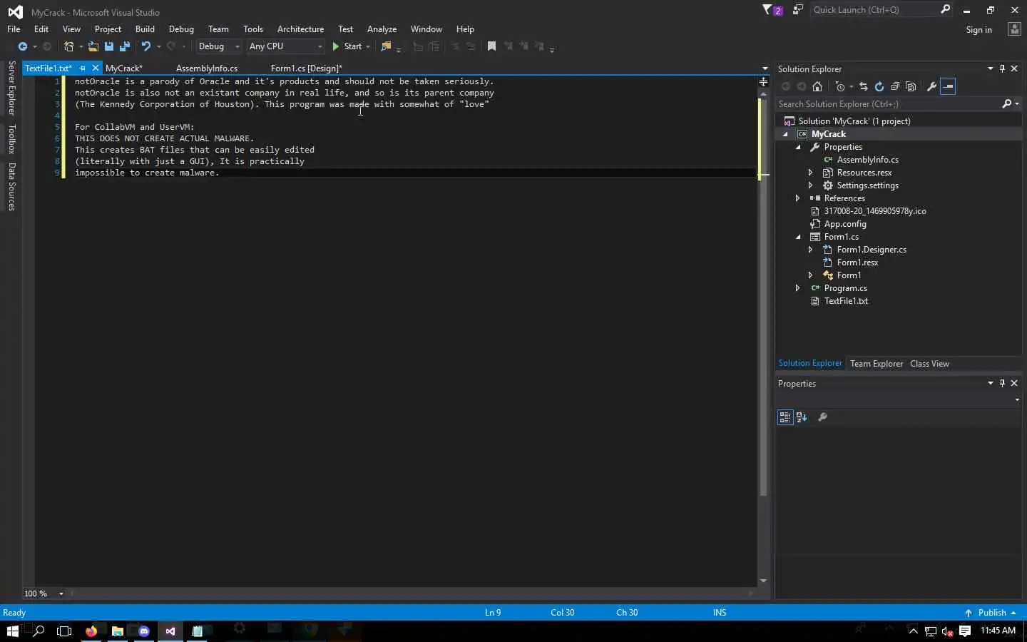The image size is (1027, 642).
Task: Click the notifications flag icon in title bar
Action: (x=772, y=10)
